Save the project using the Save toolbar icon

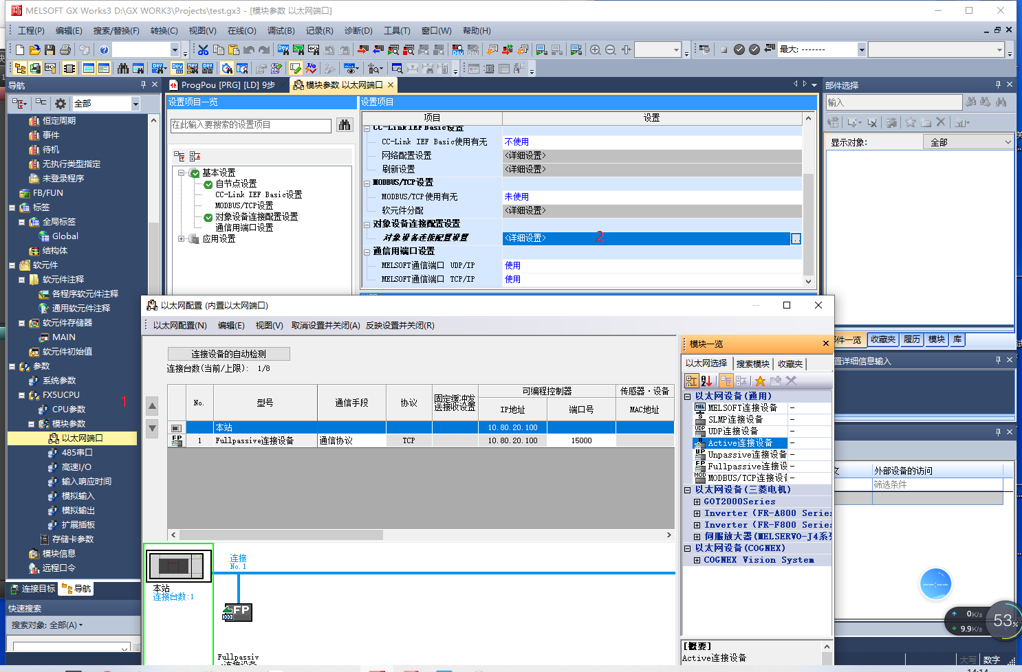(x=49, y=49)
